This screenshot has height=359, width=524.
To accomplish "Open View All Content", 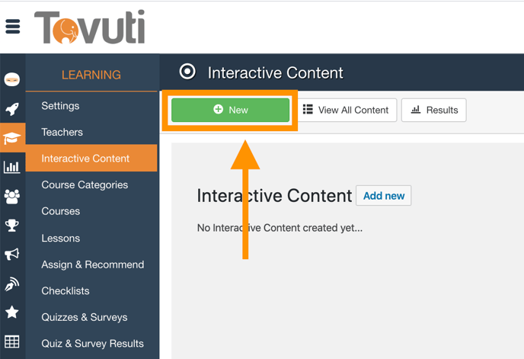I will [347, 110].
